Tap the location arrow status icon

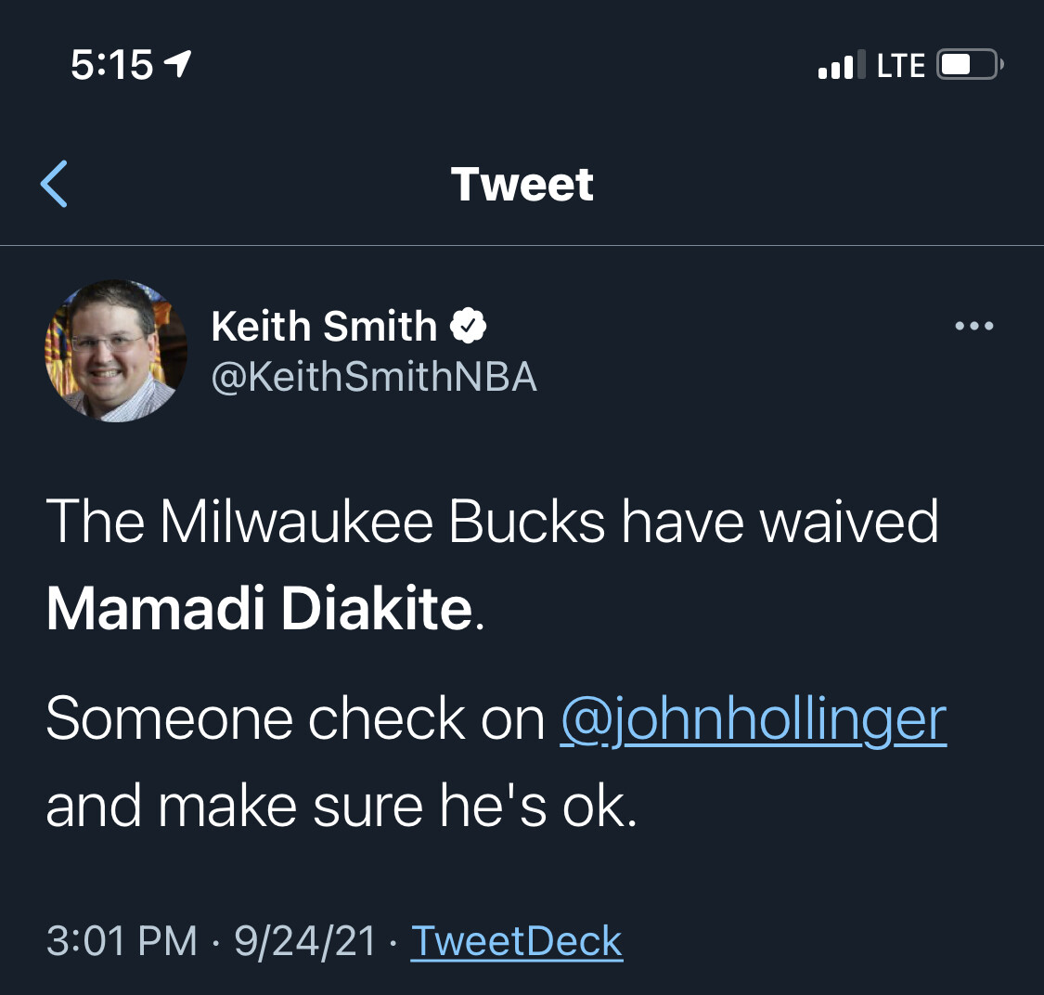tap(177, 64)
